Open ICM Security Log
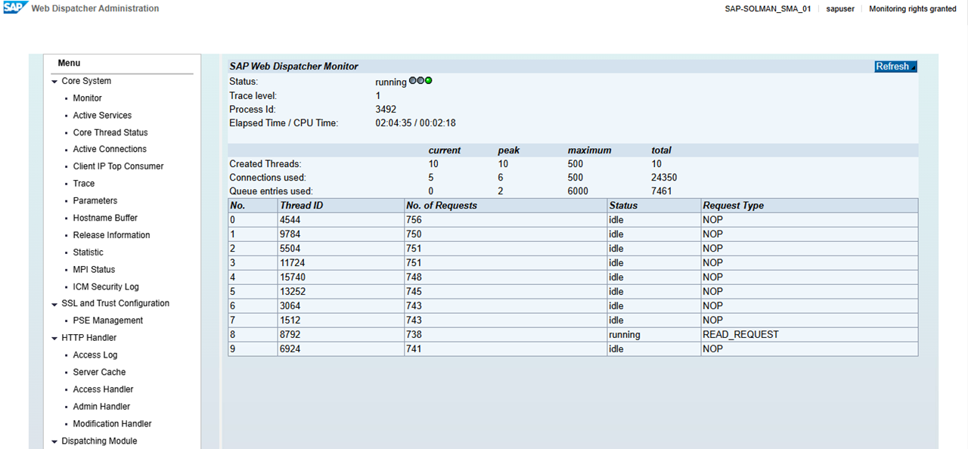Screen dimensions: 968x449 pyautogui.click(x=106, y=287)
